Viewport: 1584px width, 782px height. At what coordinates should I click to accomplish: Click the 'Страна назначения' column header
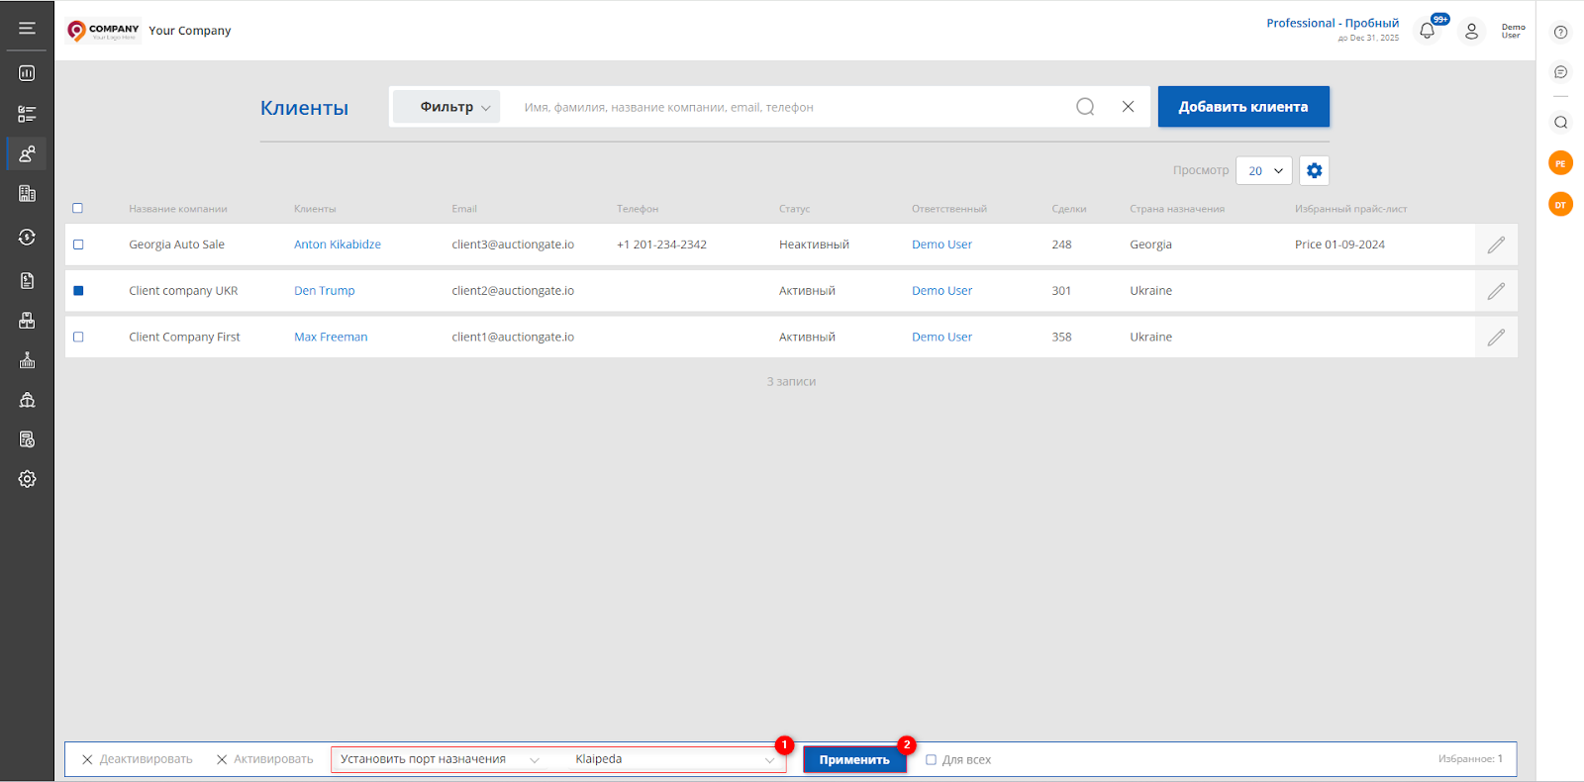(1177, 209)
